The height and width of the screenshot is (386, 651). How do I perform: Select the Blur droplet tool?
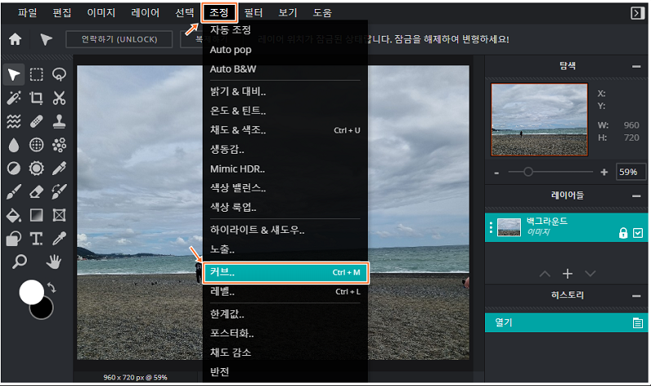(x=14, y=145)
